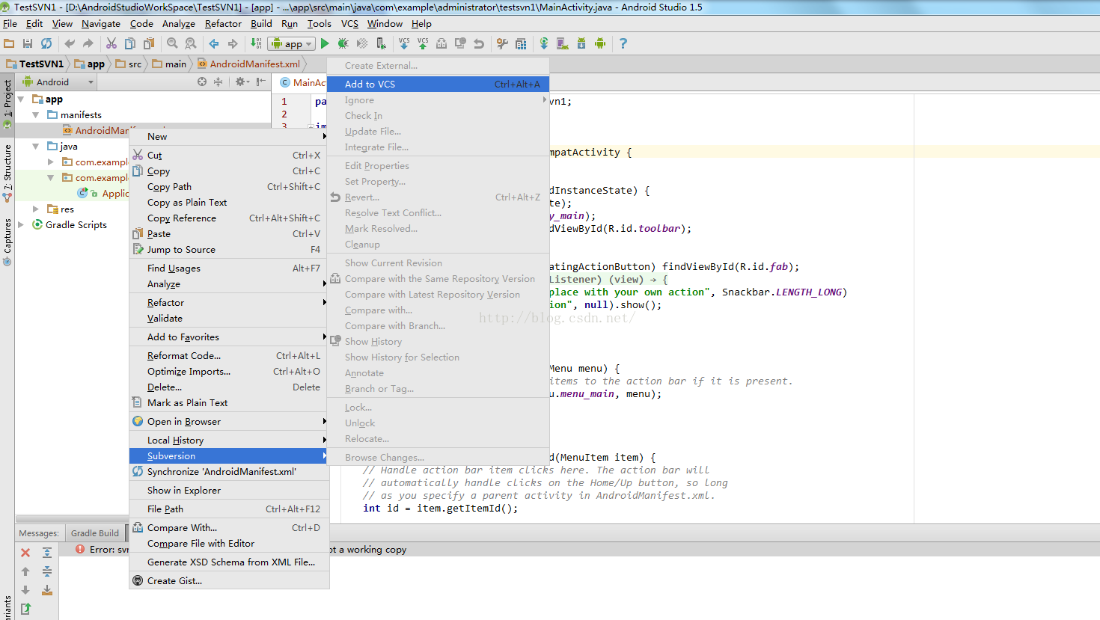1100x620 pixels.
Task: Click AndroidManifest.xml breadcrumb
Action: coord(249,64)
